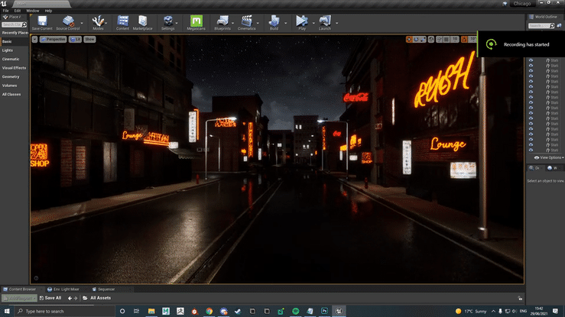This screenshot has width=565, height=317.
Task: Click All Assets path in Content Browser
Action: point(100,298)
